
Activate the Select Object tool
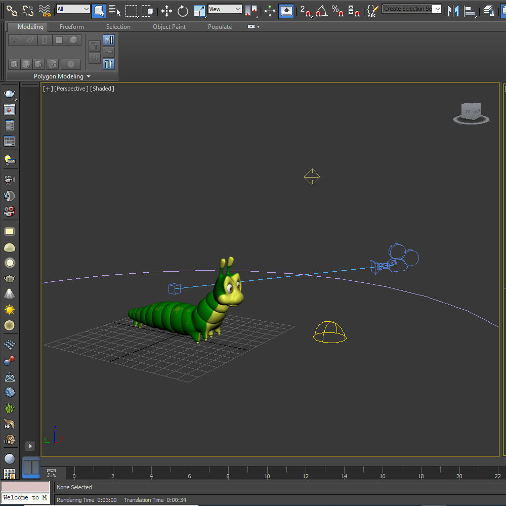pyautogui.click(x=99, y=11)
